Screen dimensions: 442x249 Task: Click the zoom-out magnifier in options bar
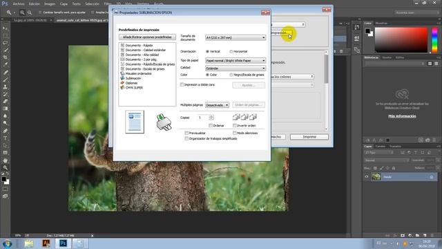[x=30, y=12]
